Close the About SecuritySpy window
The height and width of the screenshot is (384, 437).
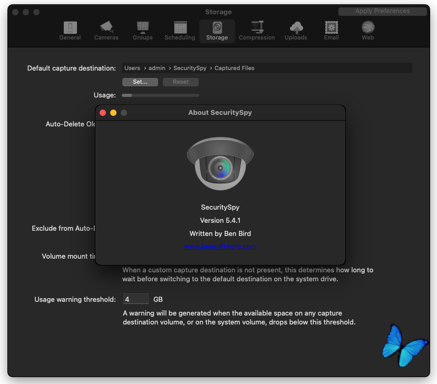click(x=103, y=113)
